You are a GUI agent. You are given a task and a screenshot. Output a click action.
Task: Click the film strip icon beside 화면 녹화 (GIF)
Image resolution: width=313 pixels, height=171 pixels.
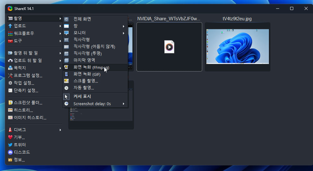[x=66, y=74]
